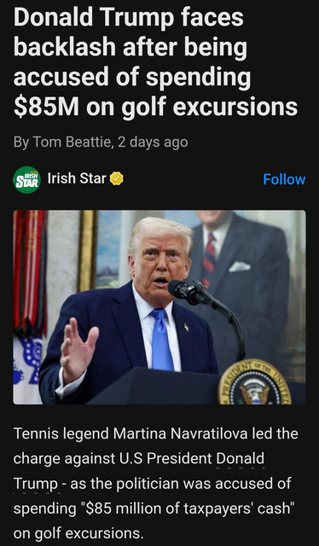The width and height of the screenshot is (319, 546).
Task: Click the red striped flag in photo
Action: (x=30, y=271)
